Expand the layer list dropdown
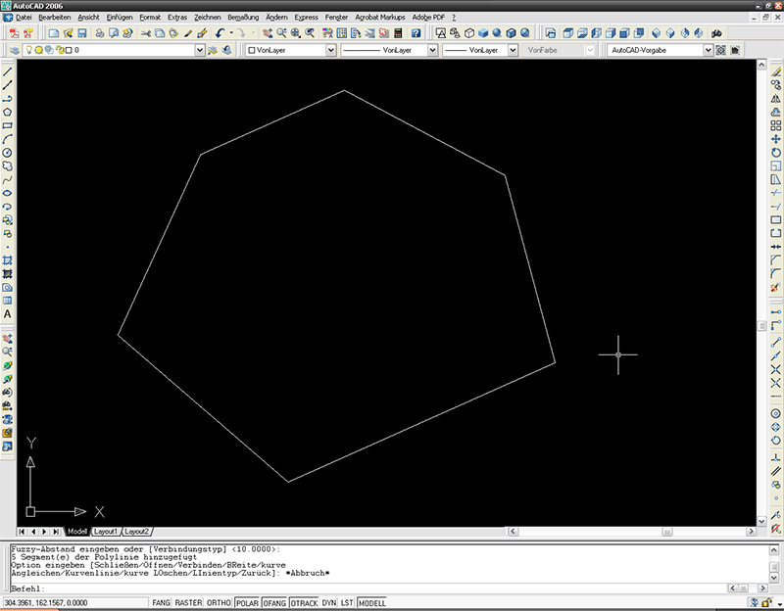This screenshot has width=784, height=611. click(200, 49)
